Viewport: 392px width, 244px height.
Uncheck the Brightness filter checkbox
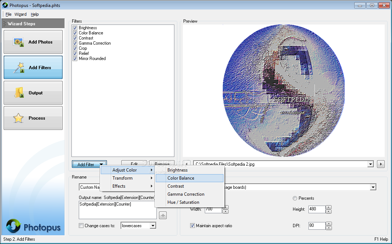[x=75, y=28]
